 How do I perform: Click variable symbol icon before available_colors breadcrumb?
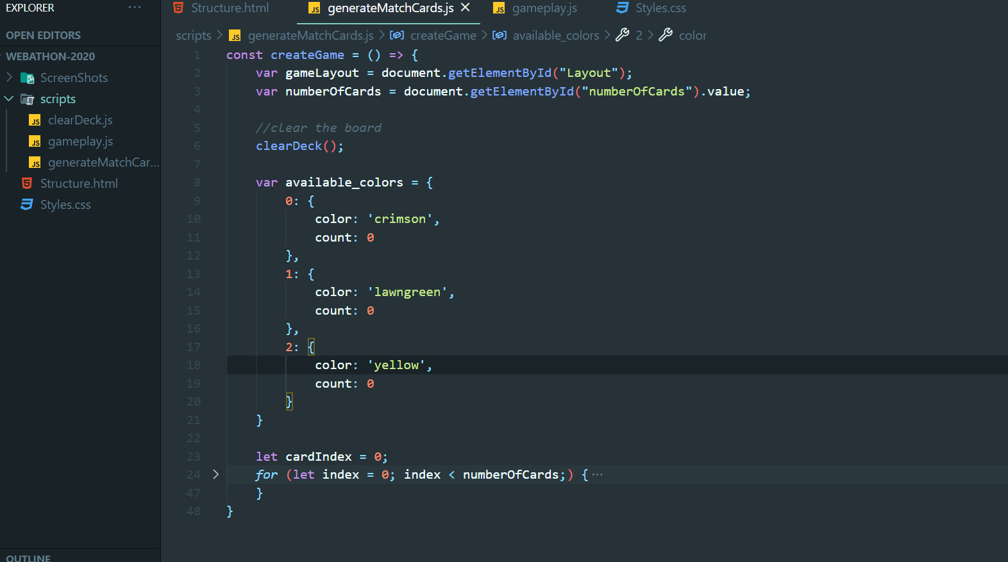click(x=500, y=35)
